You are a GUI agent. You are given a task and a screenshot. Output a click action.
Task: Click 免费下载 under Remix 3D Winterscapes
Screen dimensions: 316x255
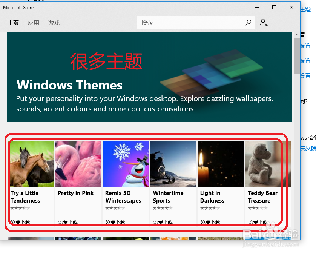115,222
